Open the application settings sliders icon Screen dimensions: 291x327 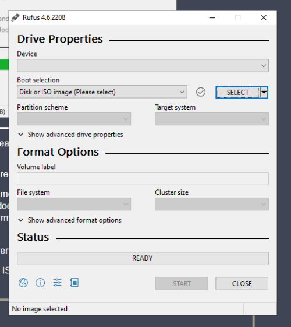pos(57,283)
